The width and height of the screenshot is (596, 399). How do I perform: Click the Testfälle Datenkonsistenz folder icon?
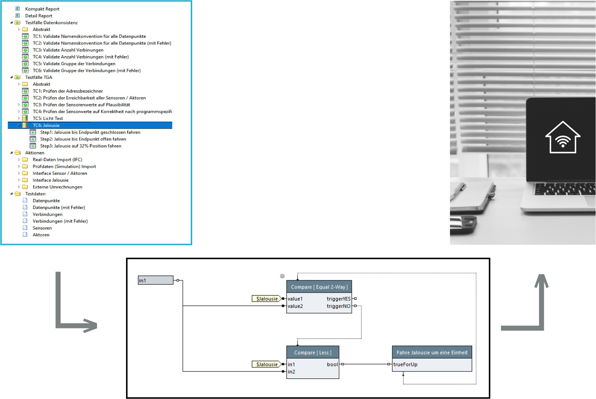(x=17, y=22)
